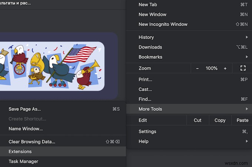The image size is (252, 167).
Task: Choose New Tab menu entry
Action: click(148, 4)
